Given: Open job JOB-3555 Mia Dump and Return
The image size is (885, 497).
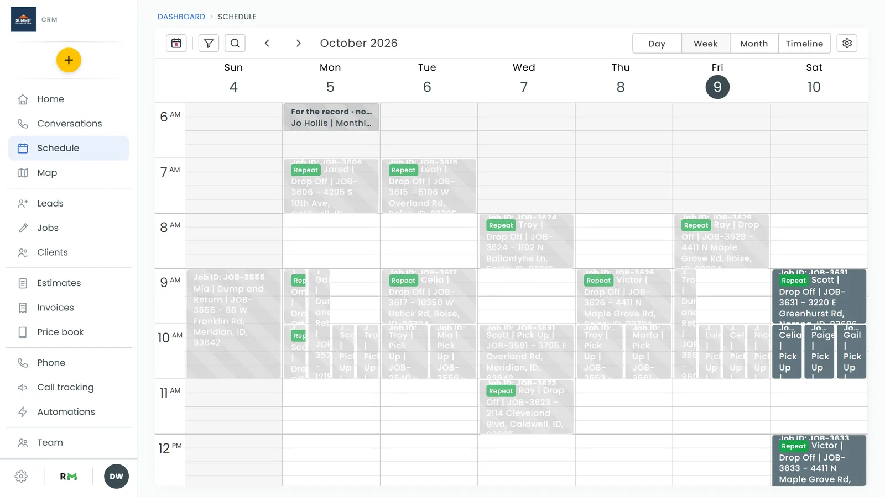Looking at the screenshot, I should 234,324.
